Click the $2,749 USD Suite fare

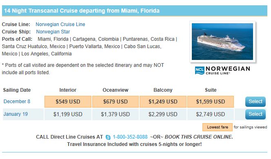[211, 114]
